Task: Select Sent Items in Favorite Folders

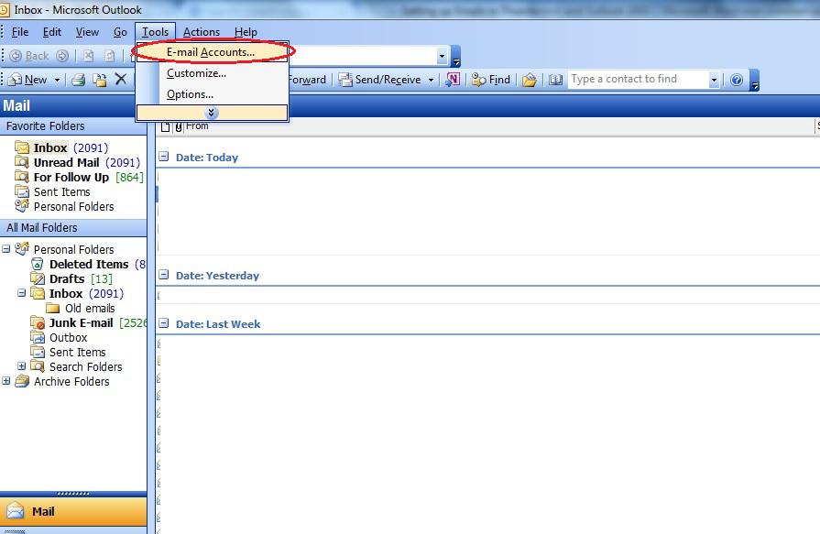Action: [52, 192]
